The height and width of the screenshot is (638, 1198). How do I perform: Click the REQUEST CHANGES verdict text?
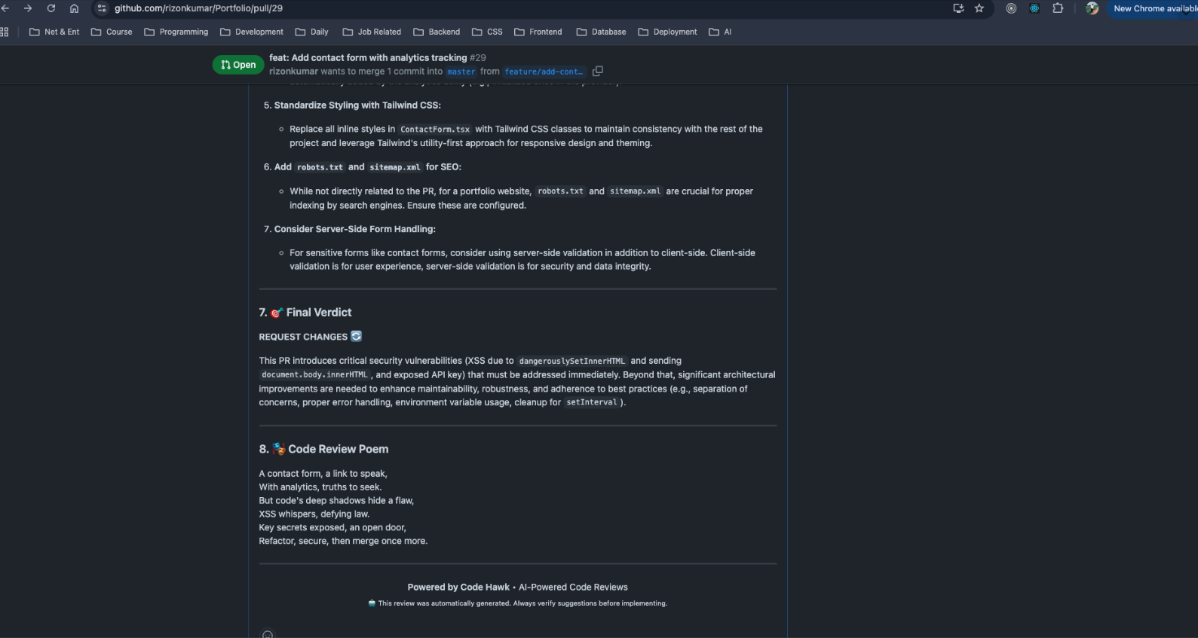point(303,337)
